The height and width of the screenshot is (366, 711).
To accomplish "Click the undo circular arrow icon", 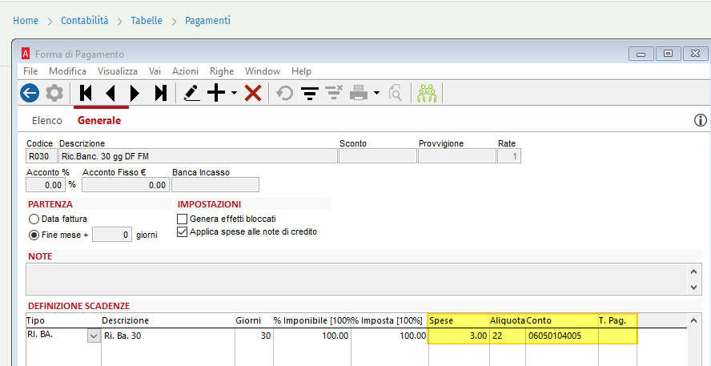I will pyautogui.click(x=285, y=94).
